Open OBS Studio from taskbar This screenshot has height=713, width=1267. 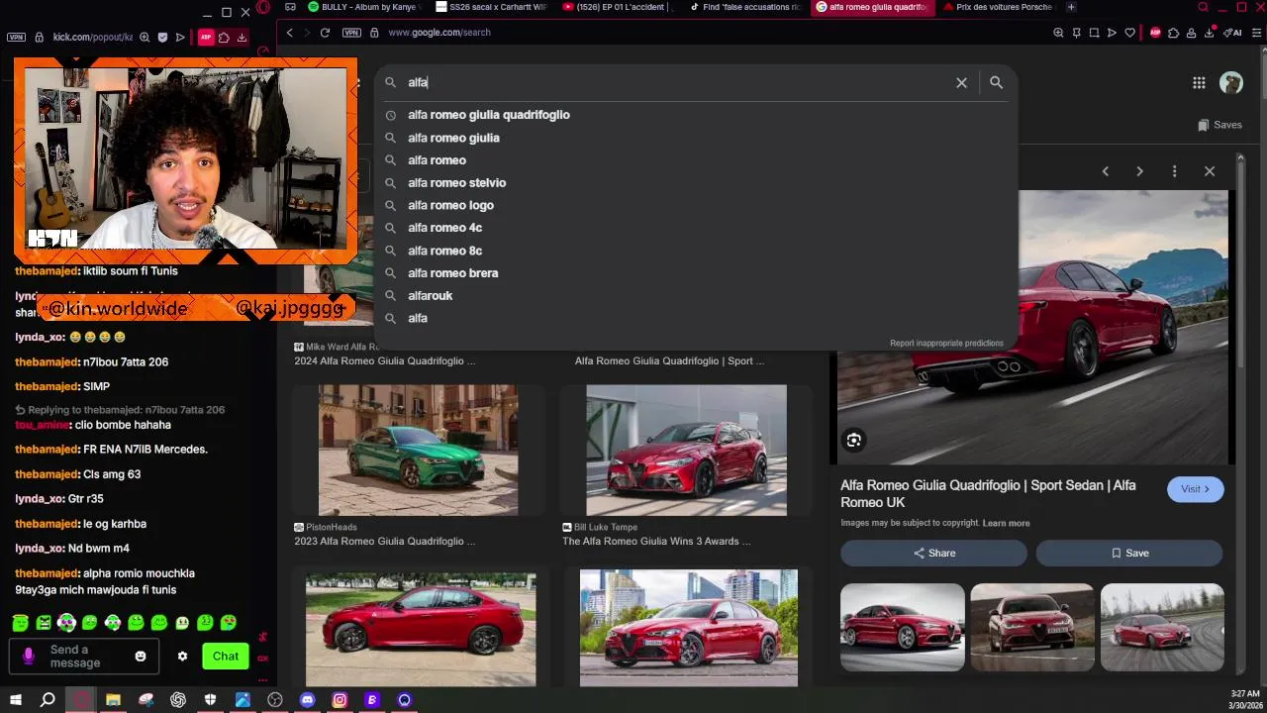pyautogui.click(x=275, y=700)
